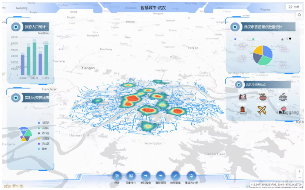Open the 控制中心 control center

click(131, 176)
